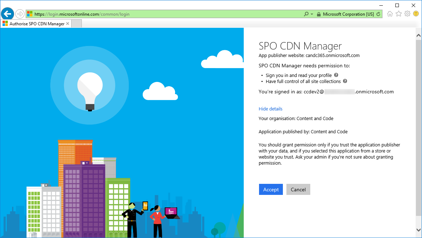Click the Microsoft site favicon in address bar
This screenshot has height=238, width=422.
[30, 14]
